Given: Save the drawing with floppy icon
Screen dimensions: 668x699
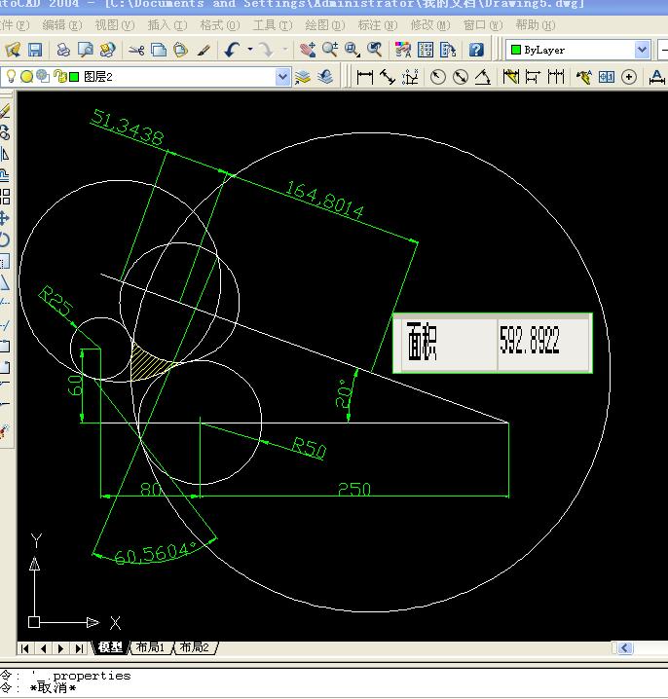Looking at the screenshot, I should [x=35, y=50].
